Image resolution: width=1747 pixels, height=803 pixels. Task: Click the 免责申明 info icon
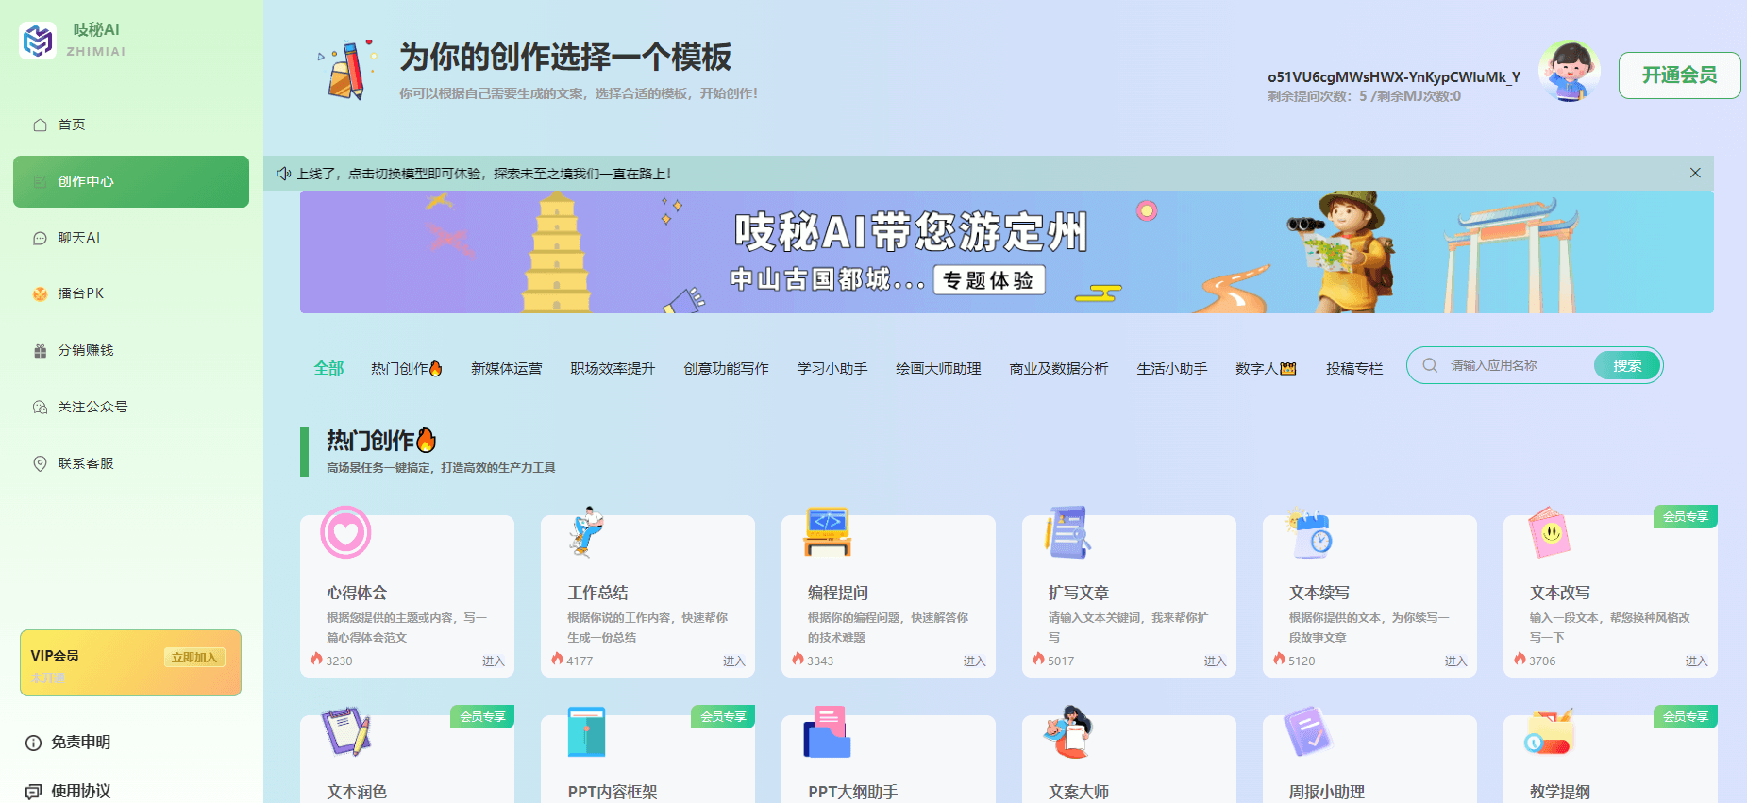click(33, 743)
